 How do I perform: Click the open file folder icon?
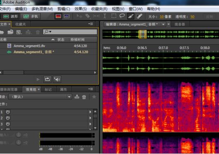coord(2,32)
